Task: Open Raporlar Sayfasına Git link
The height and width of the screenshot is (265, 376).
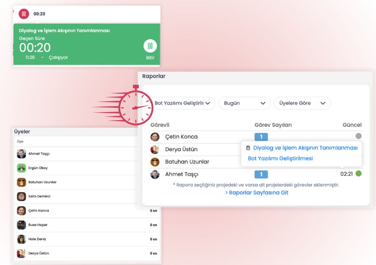Action: click(257, 193)
